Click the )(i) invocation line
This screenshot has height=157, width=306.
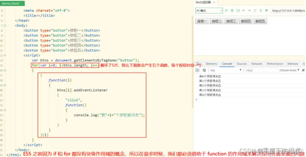point(44,135)
